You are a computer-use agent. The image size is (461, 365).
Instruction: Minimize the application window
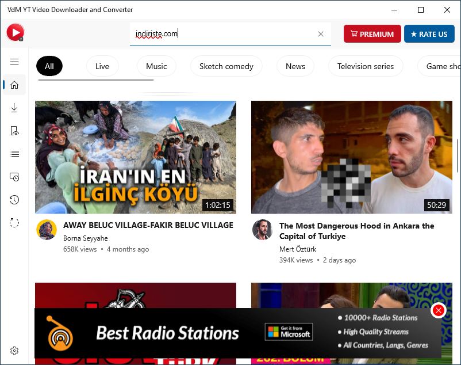coord(394,10)
